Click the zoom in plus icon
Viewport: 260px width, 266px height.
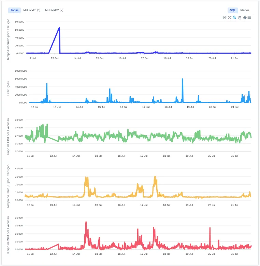(x=225, y=18)
